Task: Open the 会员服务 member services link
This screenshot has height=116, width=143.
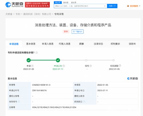Action: click(134, 6)
